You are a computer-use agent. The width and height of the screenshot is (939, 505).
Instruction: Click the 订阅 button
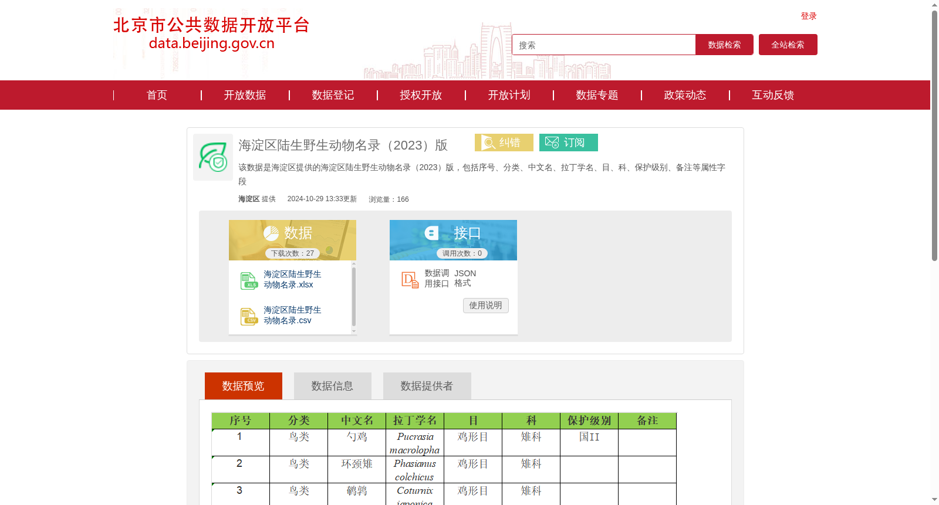click(569, 143)
